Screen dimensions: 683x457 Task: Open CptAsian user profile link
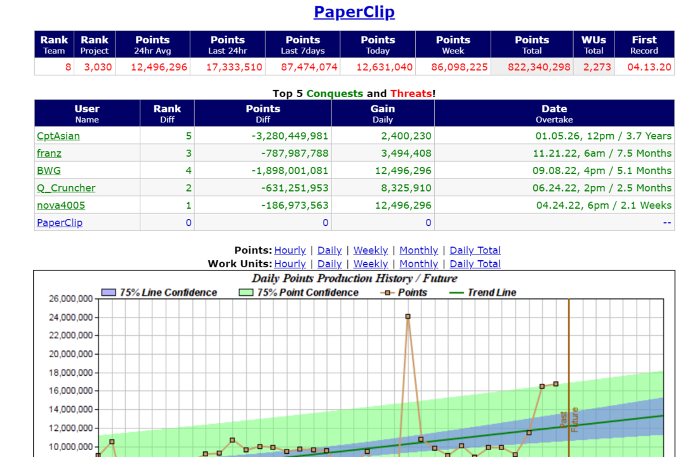click(58, 136)
